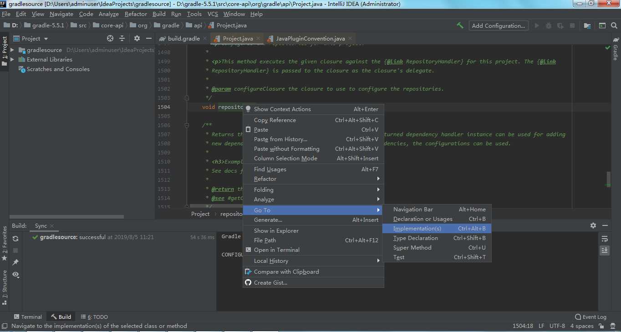Click the Run green play icon

pyautogui.click(x=537, y=26)
